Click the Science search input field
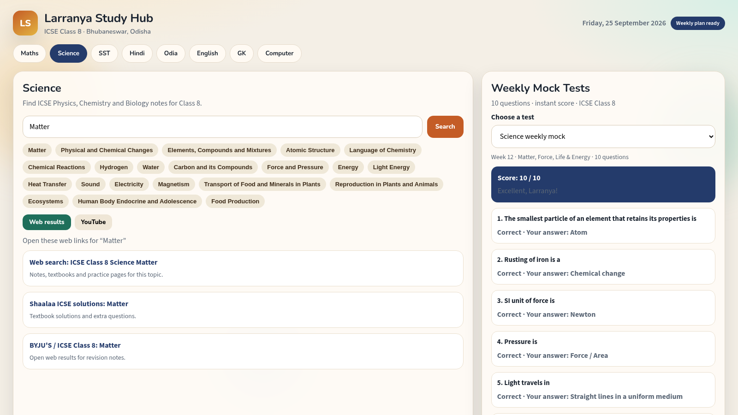The height and width of the screenshot is (415, 738). tap(222, 127)
